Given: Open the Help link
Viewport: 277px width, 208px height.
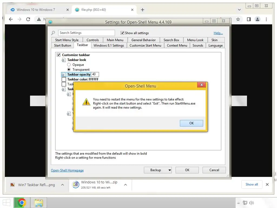Looking at the screenshot, I should point(218,33).
